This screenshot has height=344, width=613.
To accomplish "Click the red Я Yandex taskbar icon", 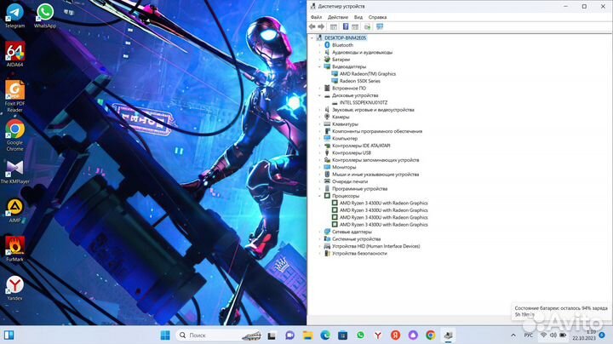I will coord(395,335).
